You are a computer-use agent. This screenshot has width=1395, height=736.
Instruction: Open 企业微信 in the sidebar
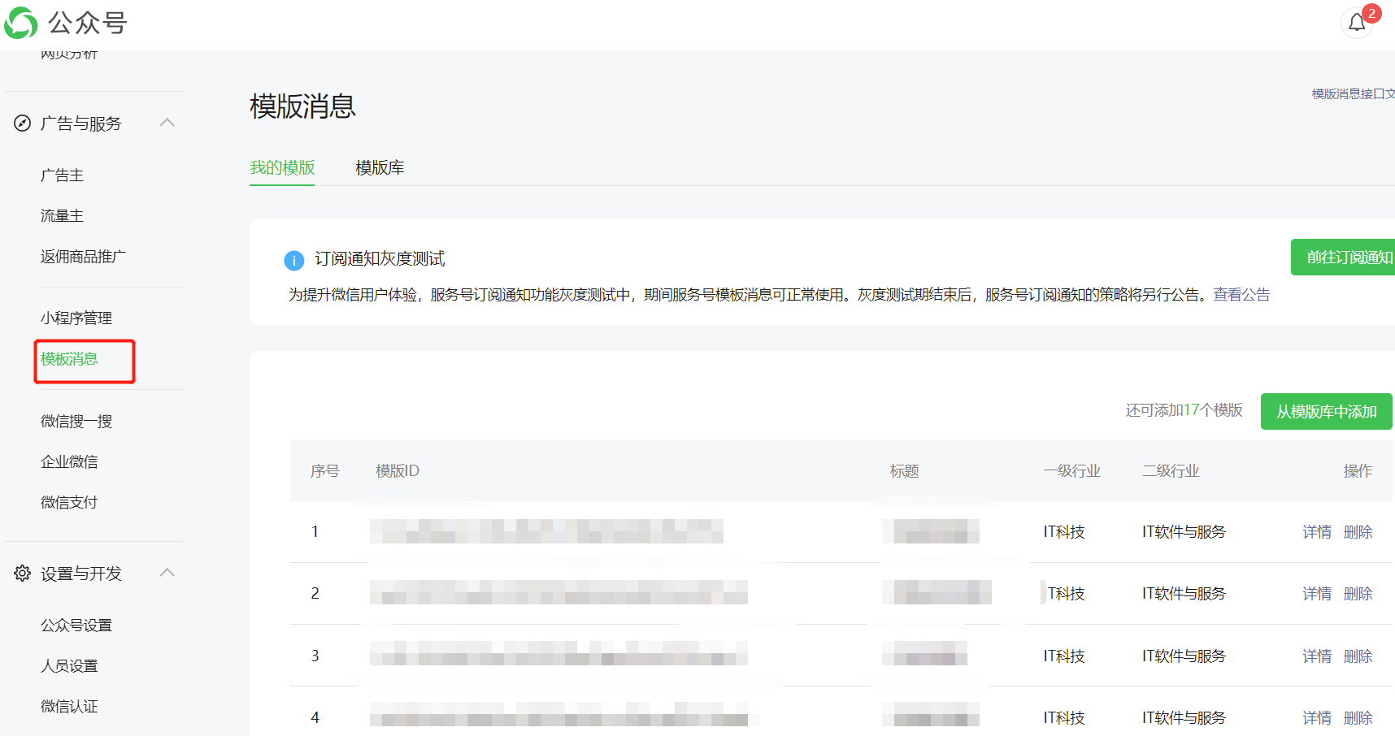(70, 461)
